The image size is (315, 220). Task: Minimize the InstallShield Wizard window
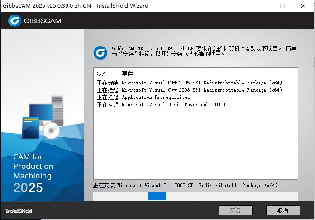click(x=261, y=6)
